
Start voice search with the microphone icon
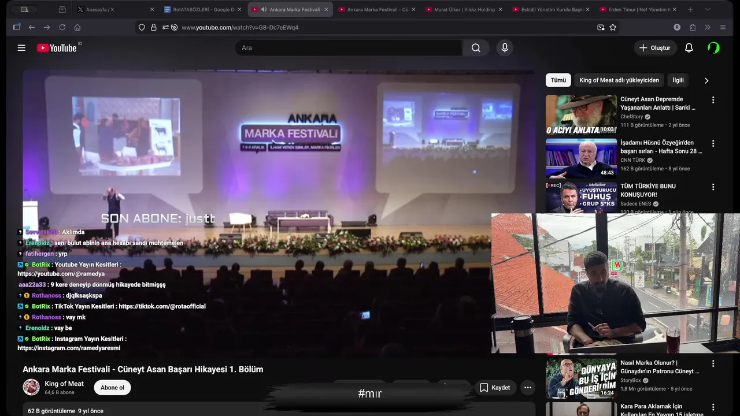pyautogui.click(x=505, y=48)
